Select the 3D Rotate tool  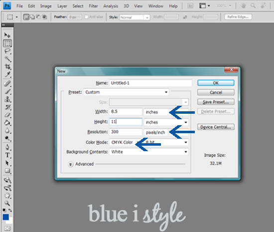tap(7, 180)
